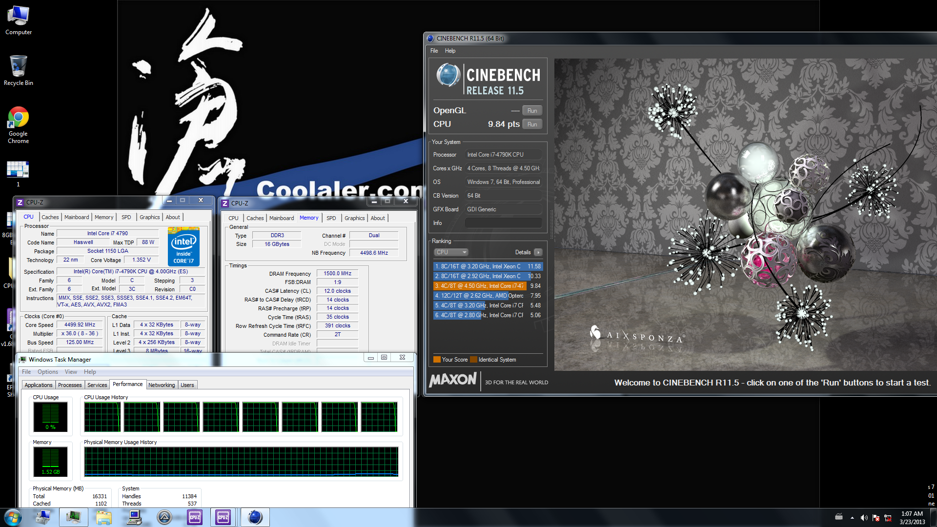The image size is (937, 527).
Task: Click the first CPU-Z taskbar button
Action: point(194,517)
